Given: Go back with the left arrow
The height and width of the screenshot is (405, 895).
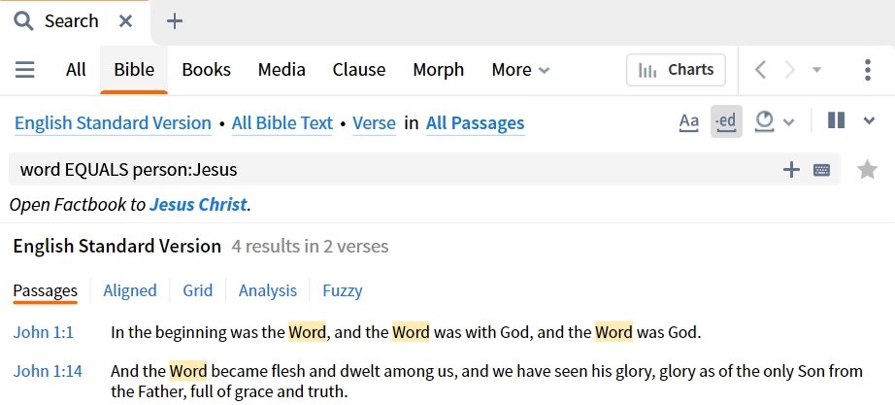Looking at the screenshot, I should pos(760,70).
